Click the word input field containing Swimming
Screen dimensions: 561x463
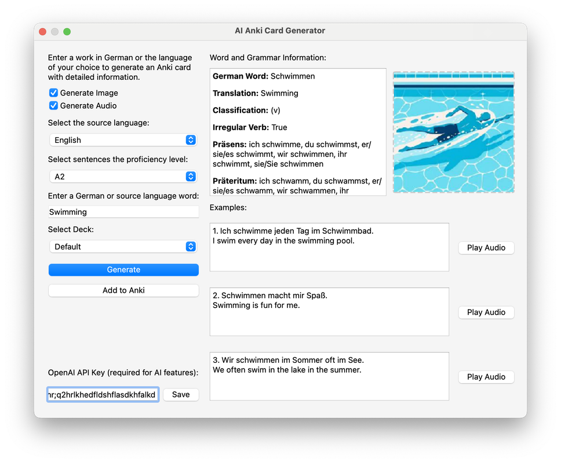coord(123,212)
